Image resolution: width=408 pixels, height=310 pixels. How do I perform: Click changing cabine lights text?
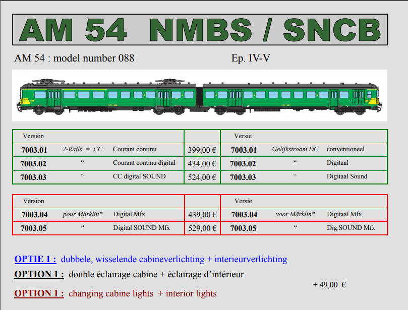click(x=111, y=293)
